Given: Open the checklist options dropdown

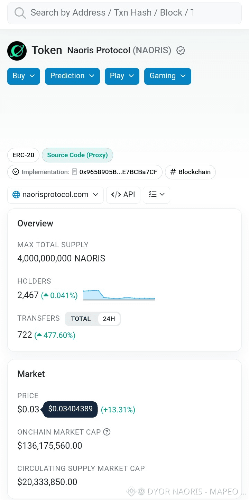Looking at the screenshot, I should coord(156,195).
